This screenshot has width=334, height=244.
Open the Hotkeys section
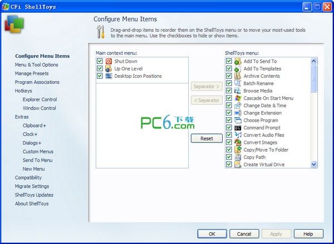23,91
